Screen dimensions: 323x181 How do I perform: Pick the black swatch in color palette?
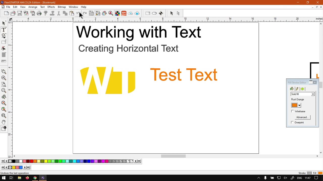(x=14, y=161)
